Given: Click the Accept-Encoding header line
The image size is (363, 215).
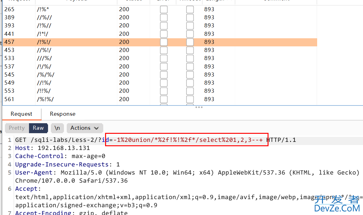Looking at the screenshot, I should point(71,213).
